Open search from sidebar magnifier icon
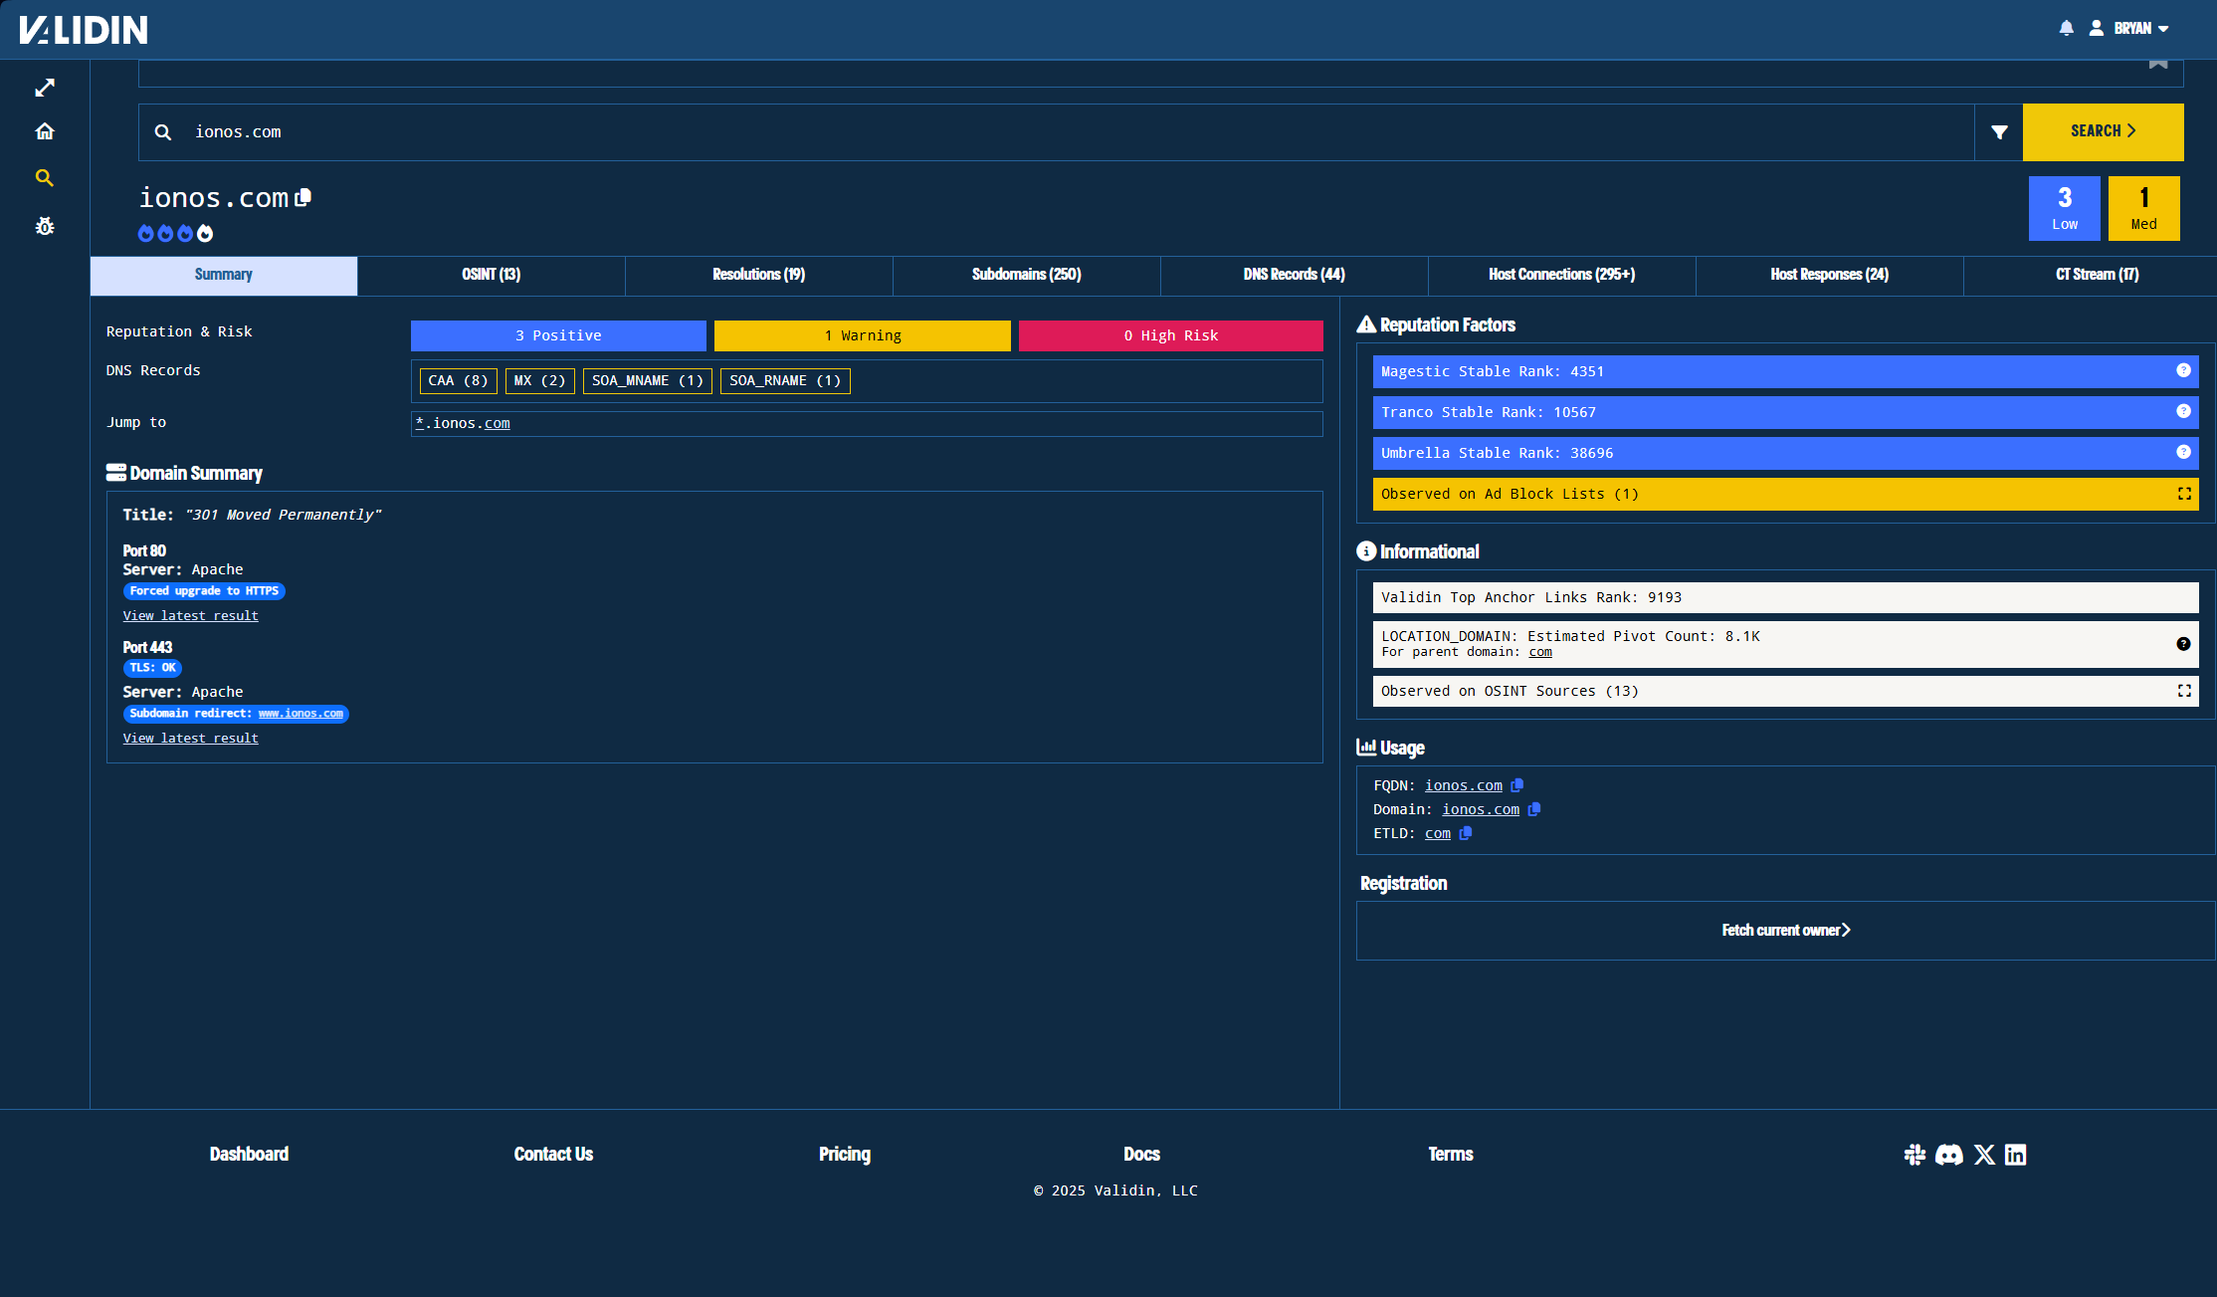This screenshot has width=2217, height=1297. tap(45, 178)
